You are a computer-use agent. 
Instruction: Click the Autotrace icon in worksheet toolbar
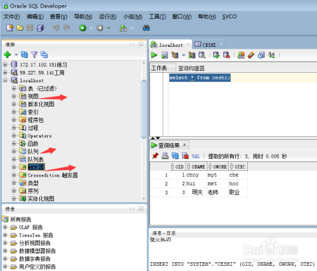click(191, 55)
